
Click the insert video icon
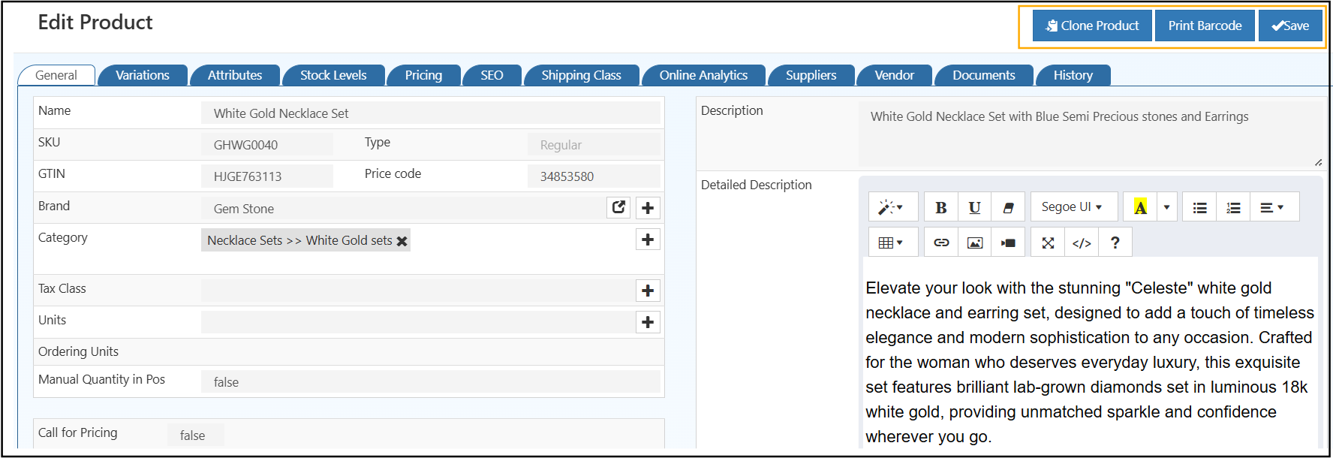pos(1008,243)
